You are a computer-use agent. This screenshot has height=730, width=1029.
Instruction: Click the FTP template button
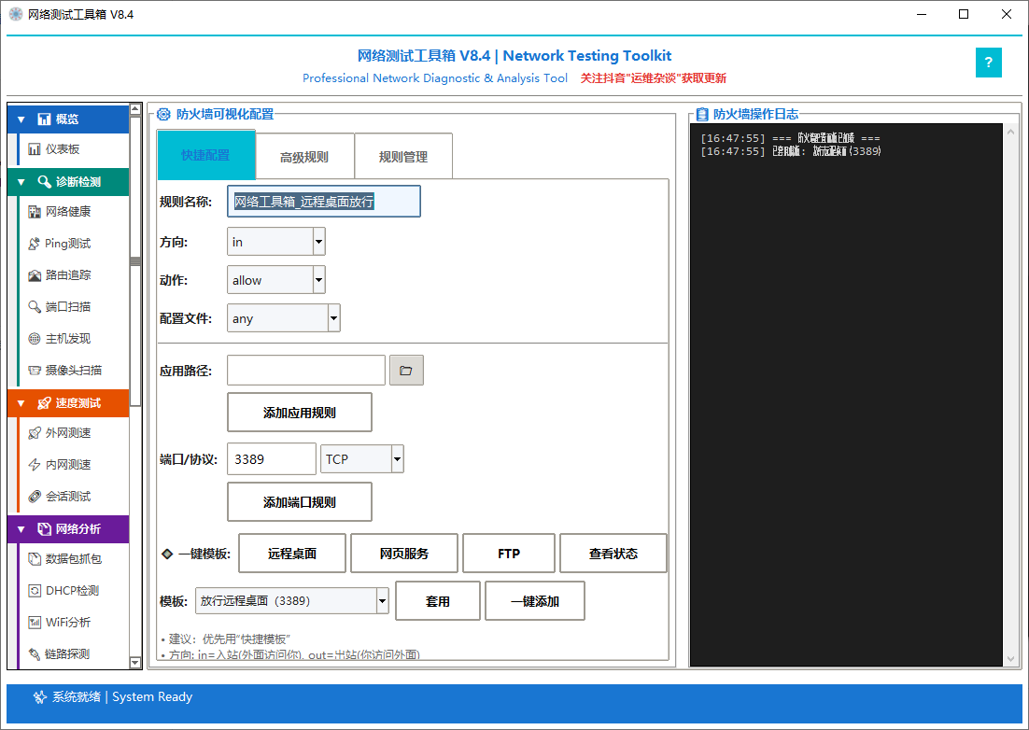pyautogui.click(x=509, y=554)
